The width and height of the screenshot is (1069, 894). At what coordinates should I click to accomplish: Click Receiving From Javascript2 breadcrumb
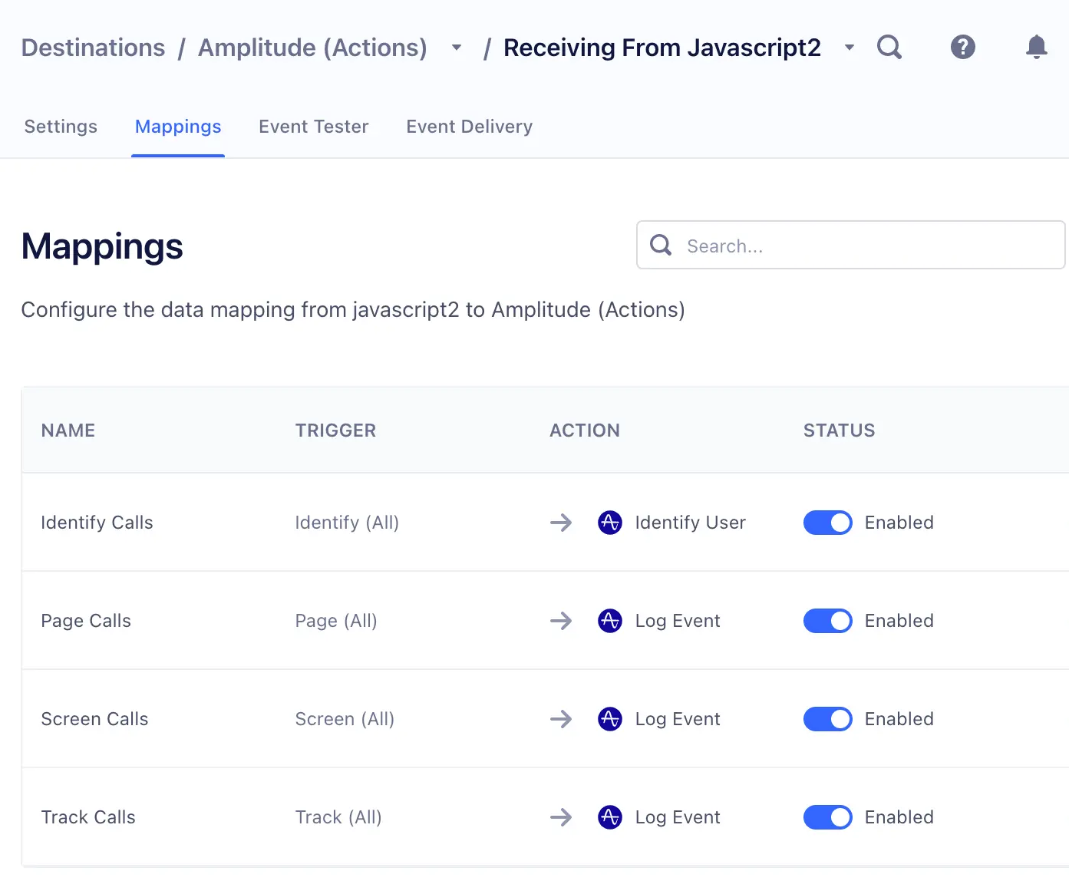(662, 48)
